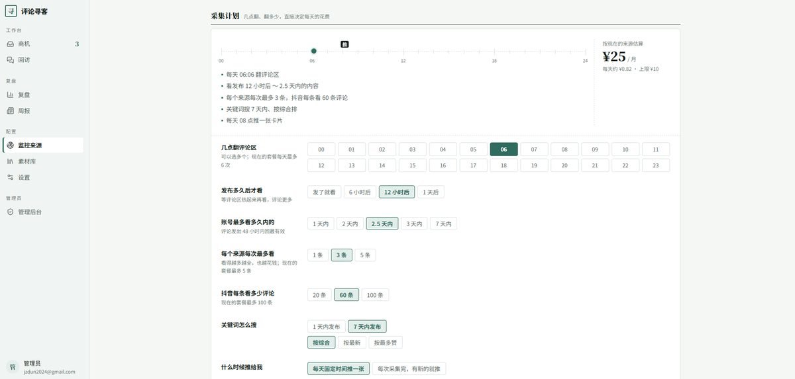Screen dimensions: 795x379
Task: Toggle hour 12 for crawling
Action: (321, 165)
